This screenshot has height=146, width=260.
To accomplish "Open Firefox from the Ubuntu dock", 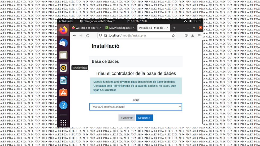I will click(x=63, y=30).
